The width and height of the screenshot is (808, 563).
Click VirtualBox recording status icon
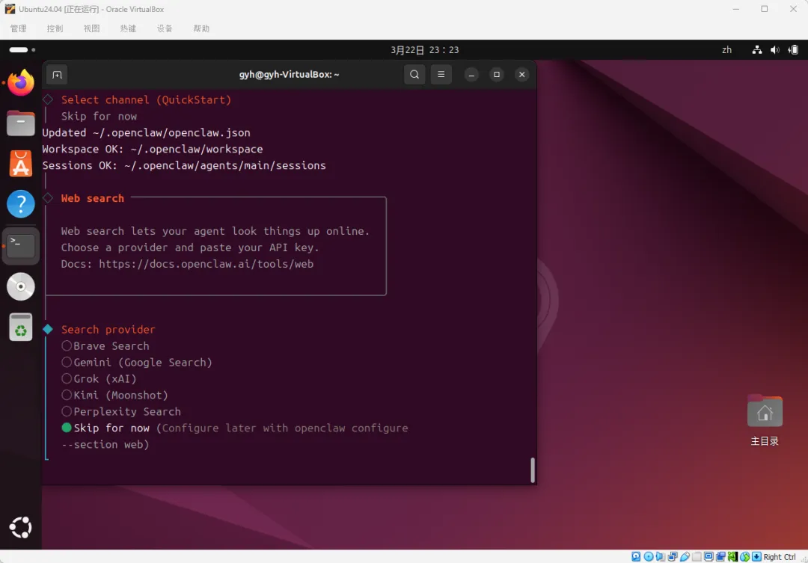point(721,557)
